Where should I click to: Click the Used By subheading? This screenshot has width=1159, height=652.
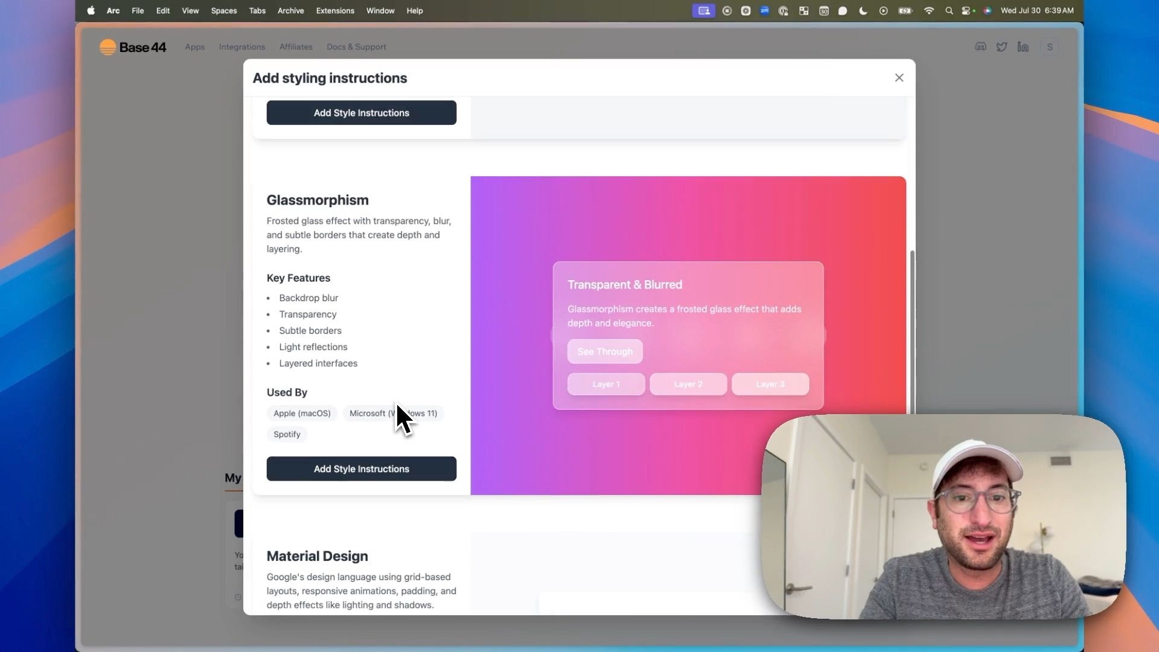287,392
